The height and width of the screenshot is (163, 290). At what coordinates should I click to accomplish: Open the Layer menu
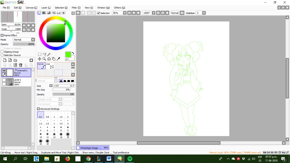(x=46, y=8)
